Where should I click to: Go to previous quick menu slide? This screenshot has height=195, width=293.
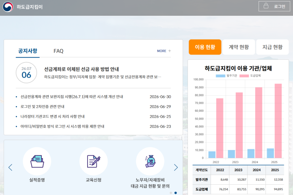[x=10, y=168]
